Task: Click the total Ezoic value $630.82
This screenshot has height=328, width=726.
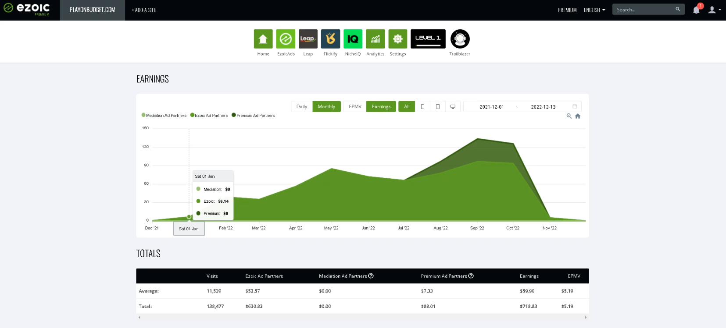Action: pos(254,306)
